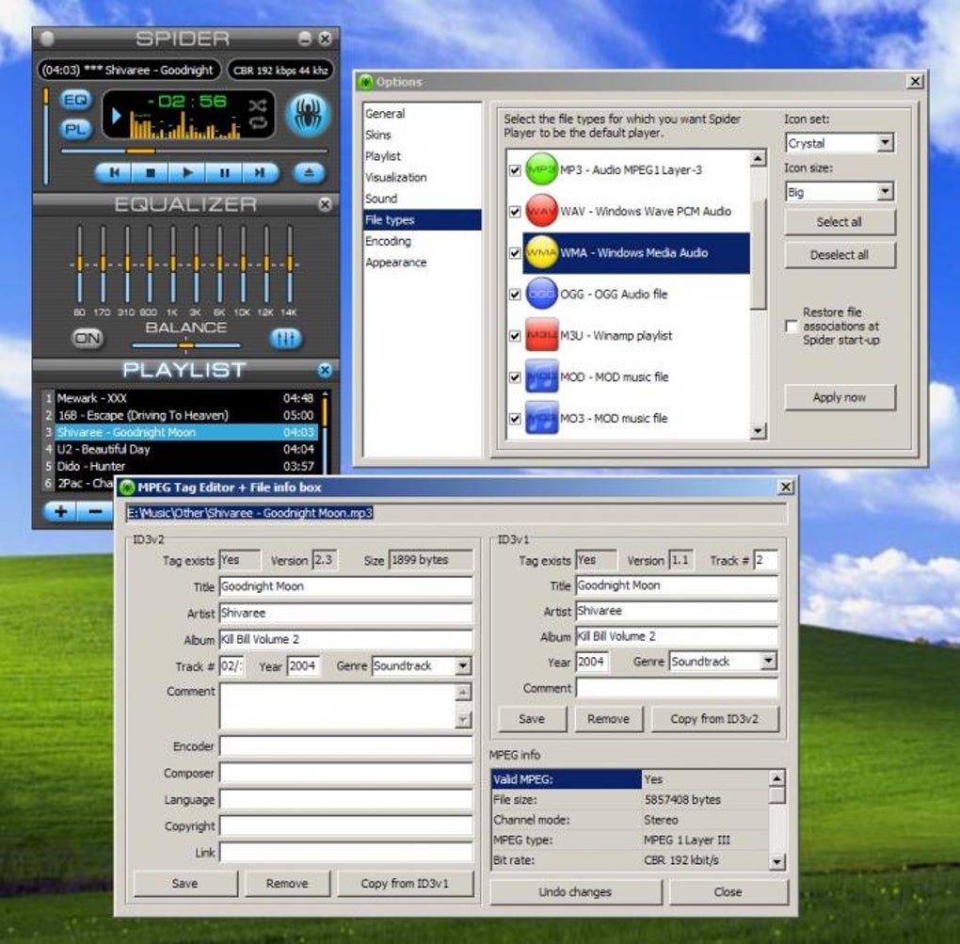Remove the ID3v1 tag
The height and width of the screenshot is (944, 960).
click(x=608, y=719)
